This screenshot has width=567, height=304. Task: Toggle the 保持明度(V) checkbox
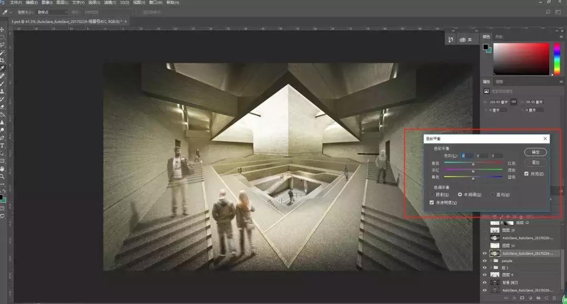tap(432, 202)
